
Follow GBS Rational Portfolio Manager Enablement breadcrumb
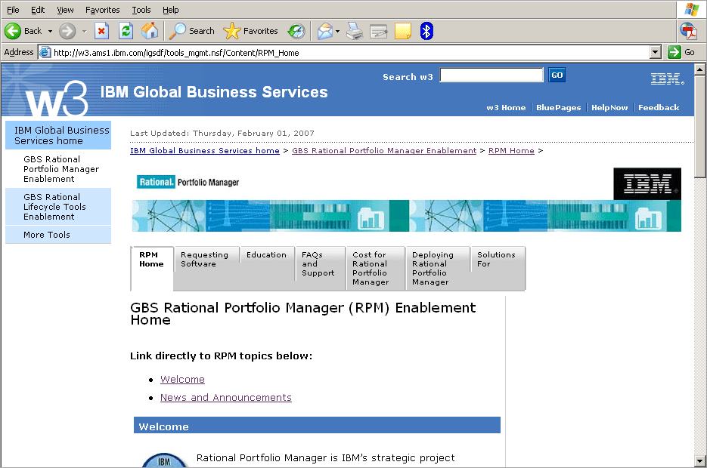[x=384, y=151]
